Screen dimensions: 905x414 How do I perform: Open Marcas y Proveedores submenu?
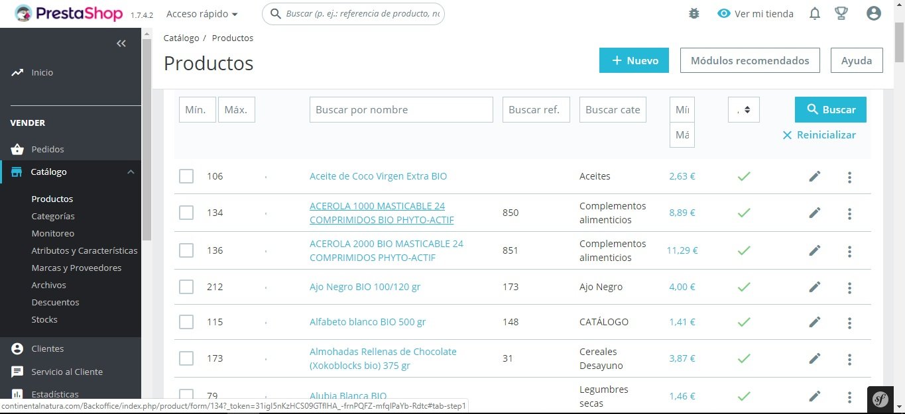(76, 268)
